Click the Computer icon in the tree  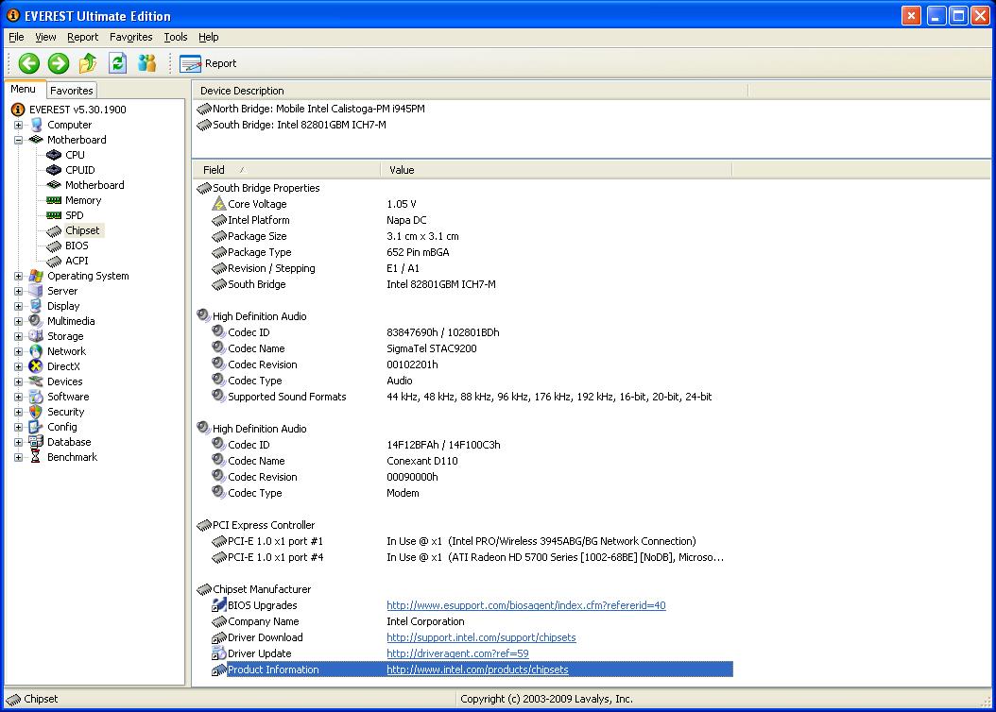point(36,125)
